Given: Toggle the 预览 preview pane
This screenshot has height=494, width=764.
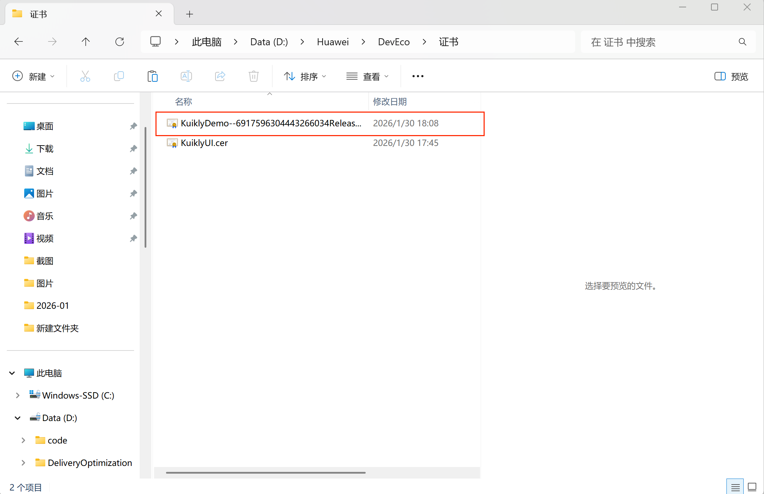Looking at the screenshot, I should tap(731, 76).
